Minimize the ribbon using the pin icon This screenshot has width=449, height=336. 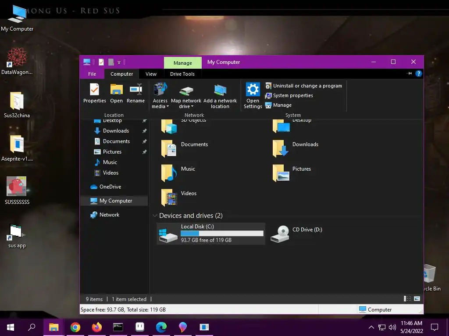tap(409, 73)
